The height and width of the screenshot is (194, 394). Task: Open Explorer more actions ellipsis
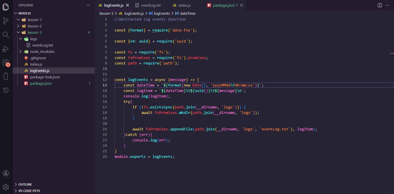tap(88, 5)
